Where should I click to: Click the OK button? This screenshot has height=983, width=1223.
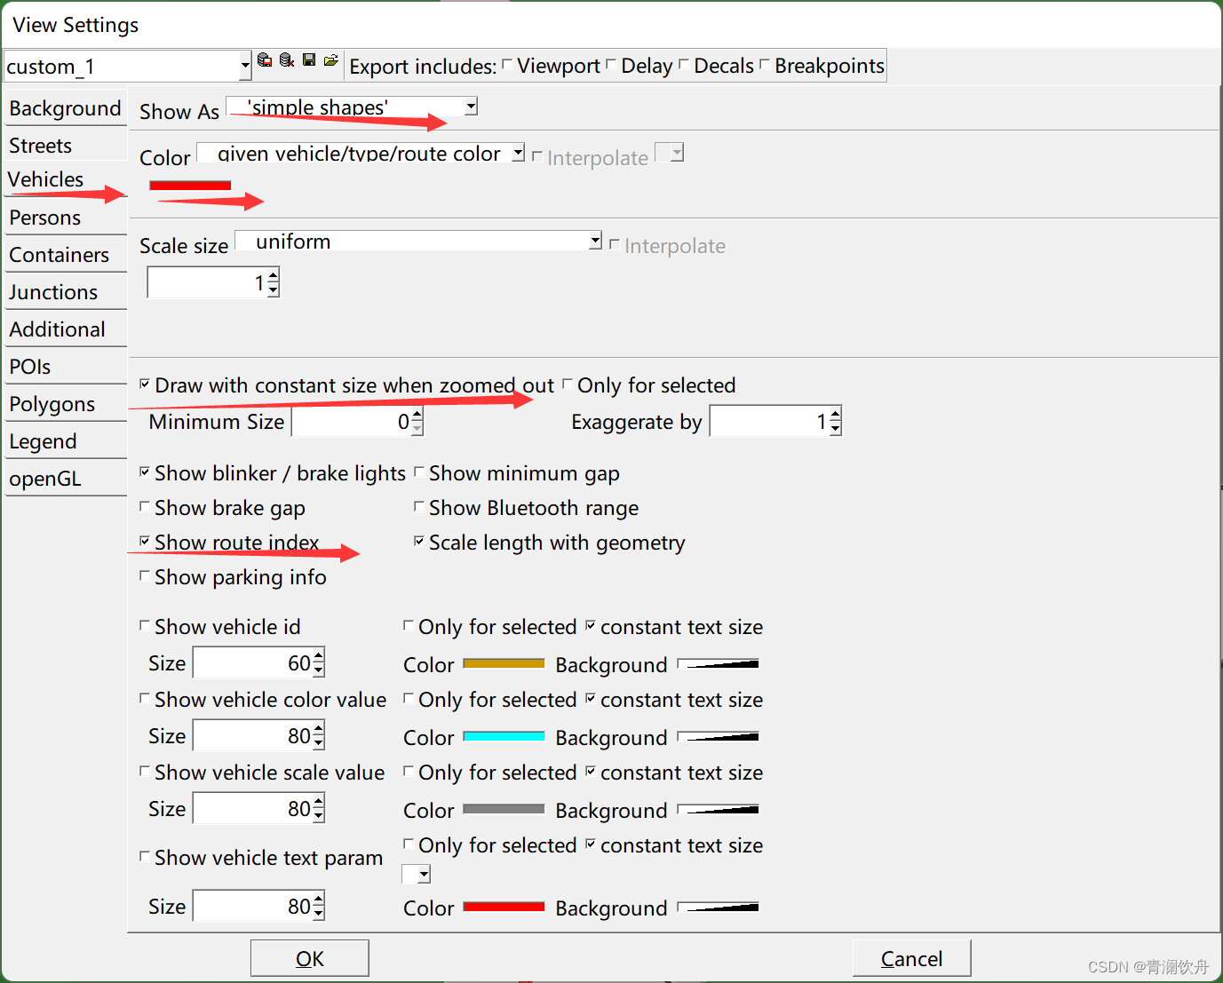tap(310, 958)
